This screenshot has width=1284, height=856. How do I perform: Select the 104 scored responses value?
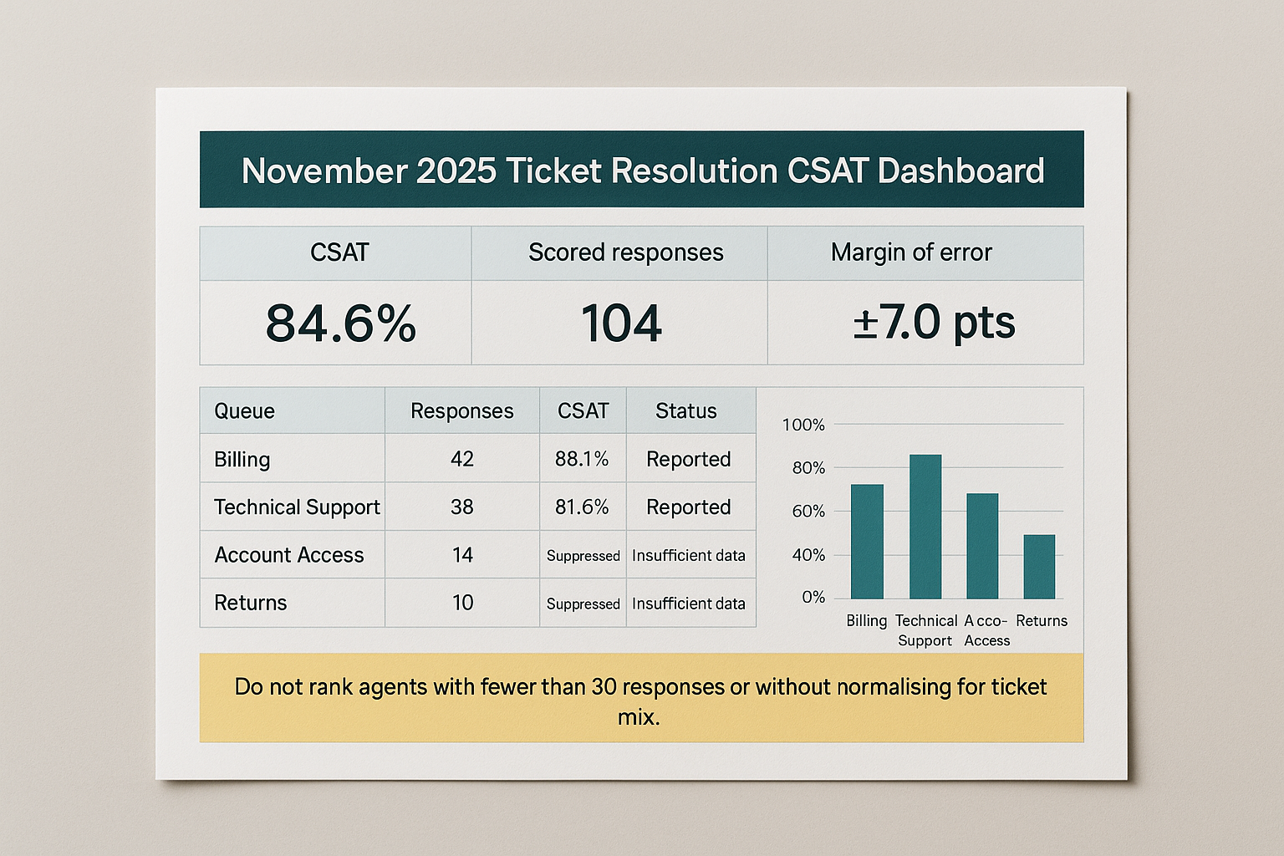[x=622, y=324]
